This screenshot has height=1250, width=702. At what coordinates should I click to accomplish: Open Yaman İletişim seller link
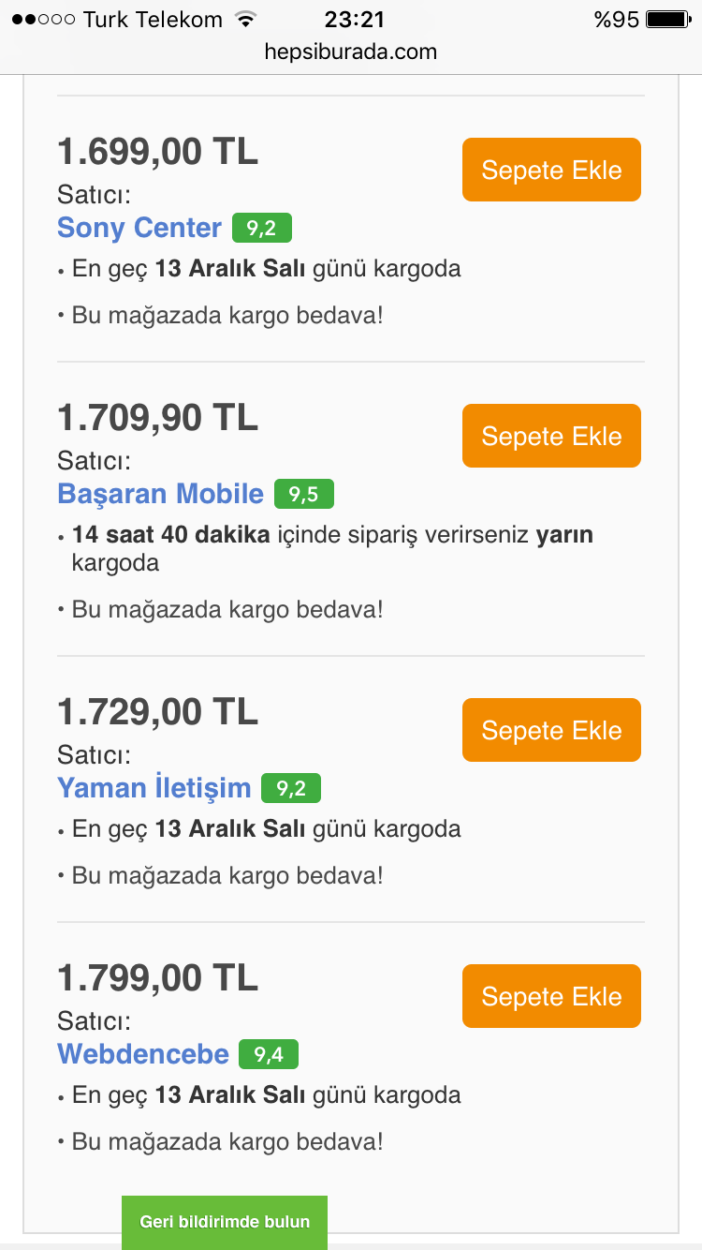point(154,788)
